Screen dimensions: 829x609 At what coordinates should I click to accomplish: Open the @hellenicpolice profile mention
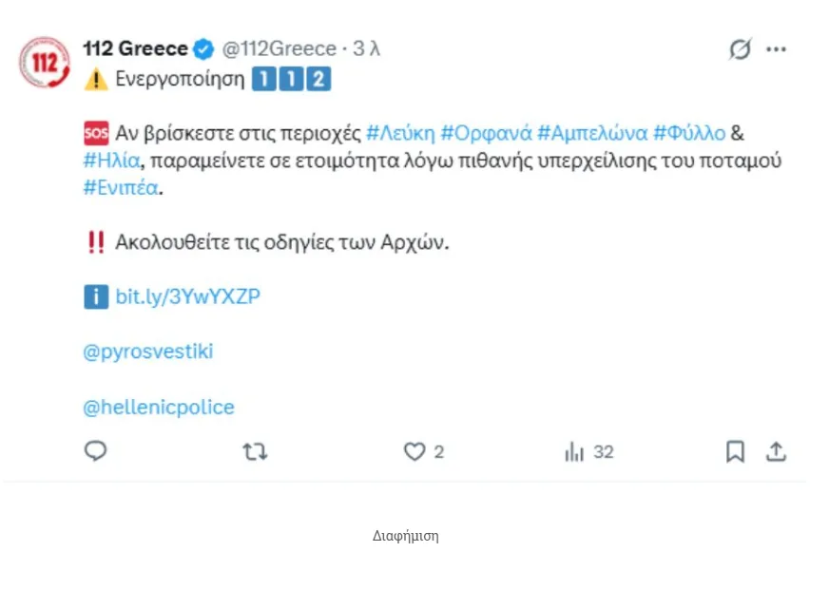point(158,407)
